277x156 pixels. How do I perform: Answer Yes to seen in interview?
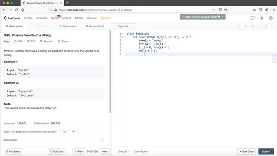tap(64, 132)
